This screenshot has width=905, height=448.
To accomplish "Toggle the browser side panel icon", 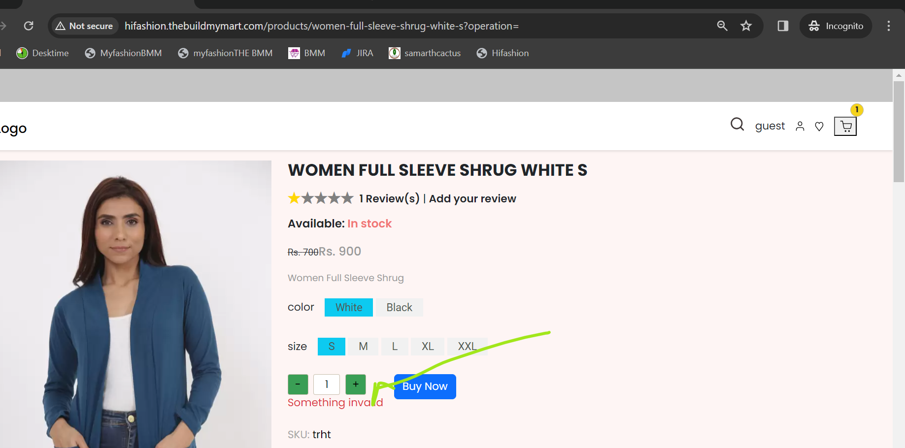I will point(783,26).
